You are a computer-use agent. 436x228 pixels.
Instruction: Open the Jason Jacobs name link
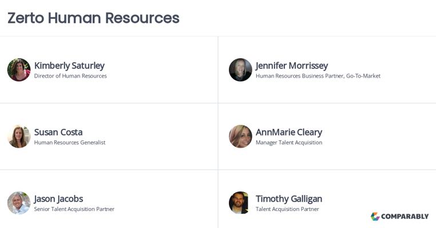[x=58, y=199]
